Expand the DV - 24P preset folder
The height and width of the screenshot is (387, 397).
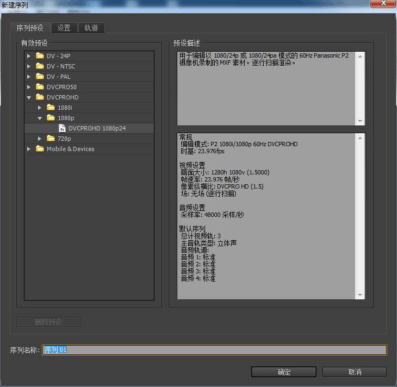point(29,56)
